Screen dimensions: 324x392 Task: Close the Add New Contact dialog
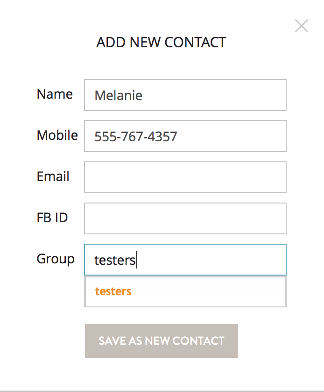302,26
